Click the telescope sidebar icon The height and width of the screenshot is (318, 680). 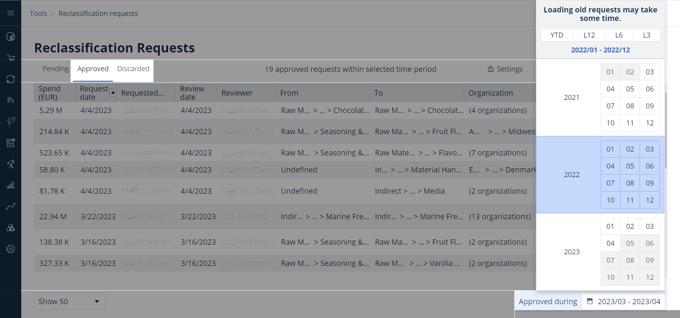tap(11, 164)
